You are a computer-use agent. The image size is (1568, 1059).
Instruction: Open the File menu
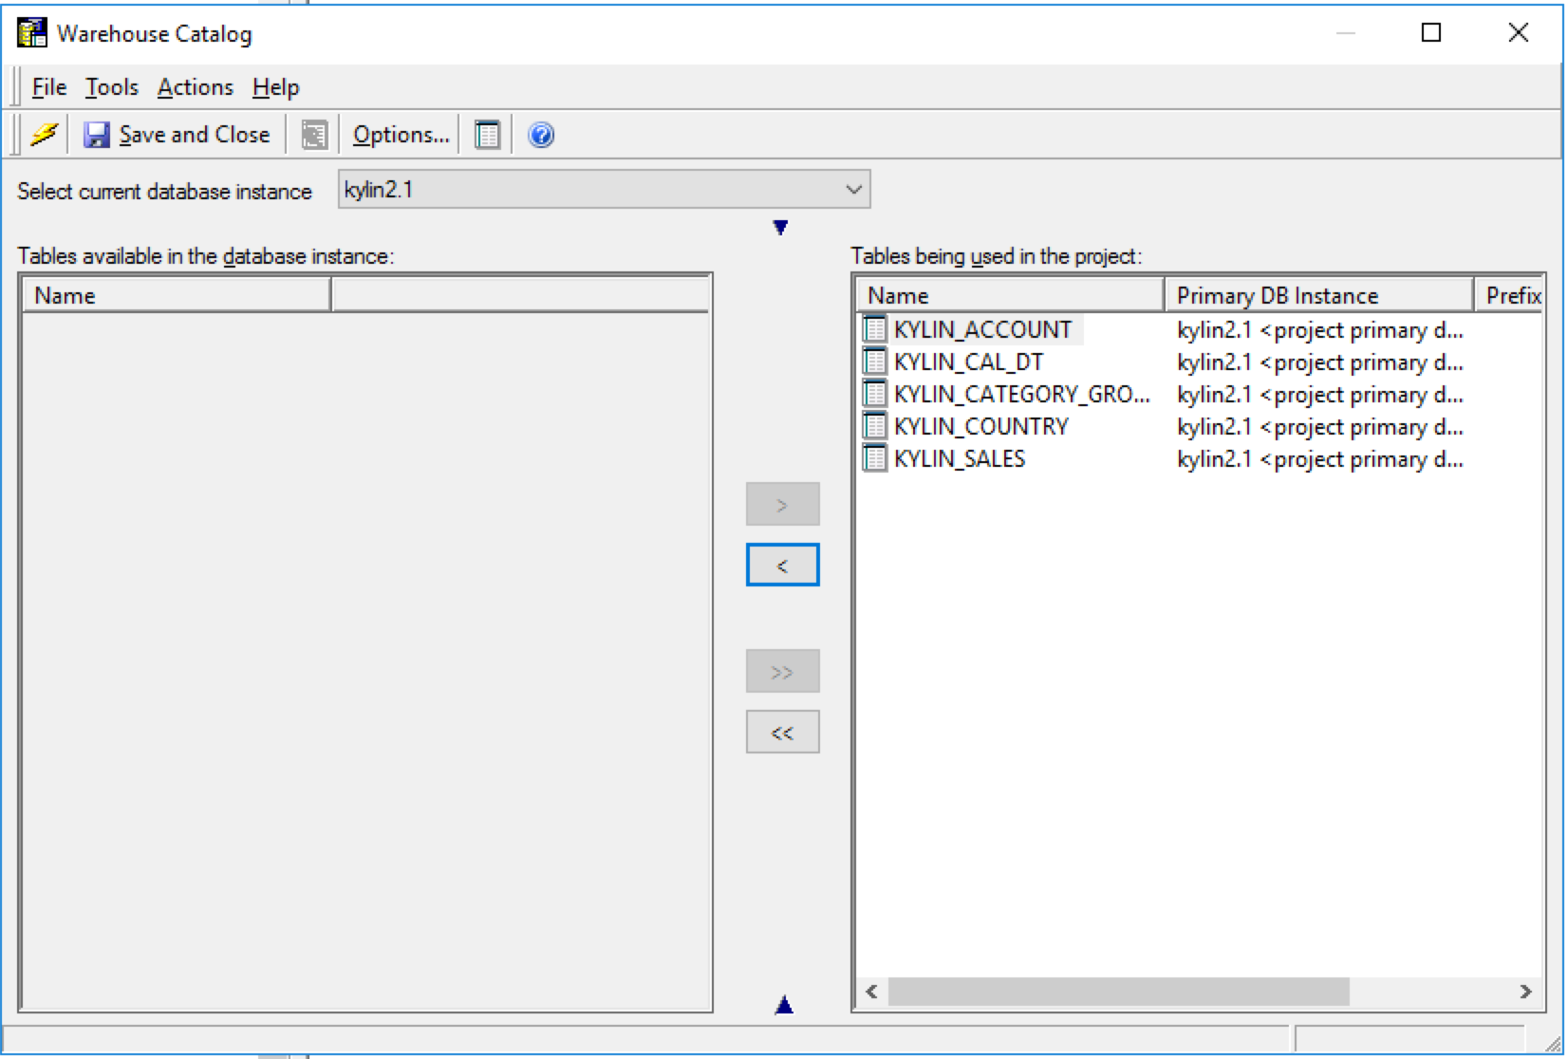[48, 87]
